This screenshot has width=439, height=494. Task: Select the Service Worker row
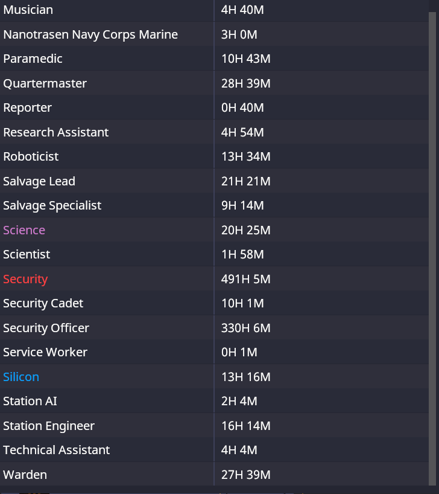(45, 353)
